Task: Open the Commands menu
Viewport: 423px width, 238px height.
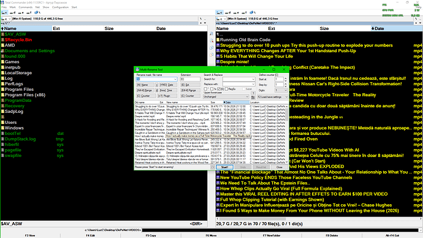Action: point(25,7)
